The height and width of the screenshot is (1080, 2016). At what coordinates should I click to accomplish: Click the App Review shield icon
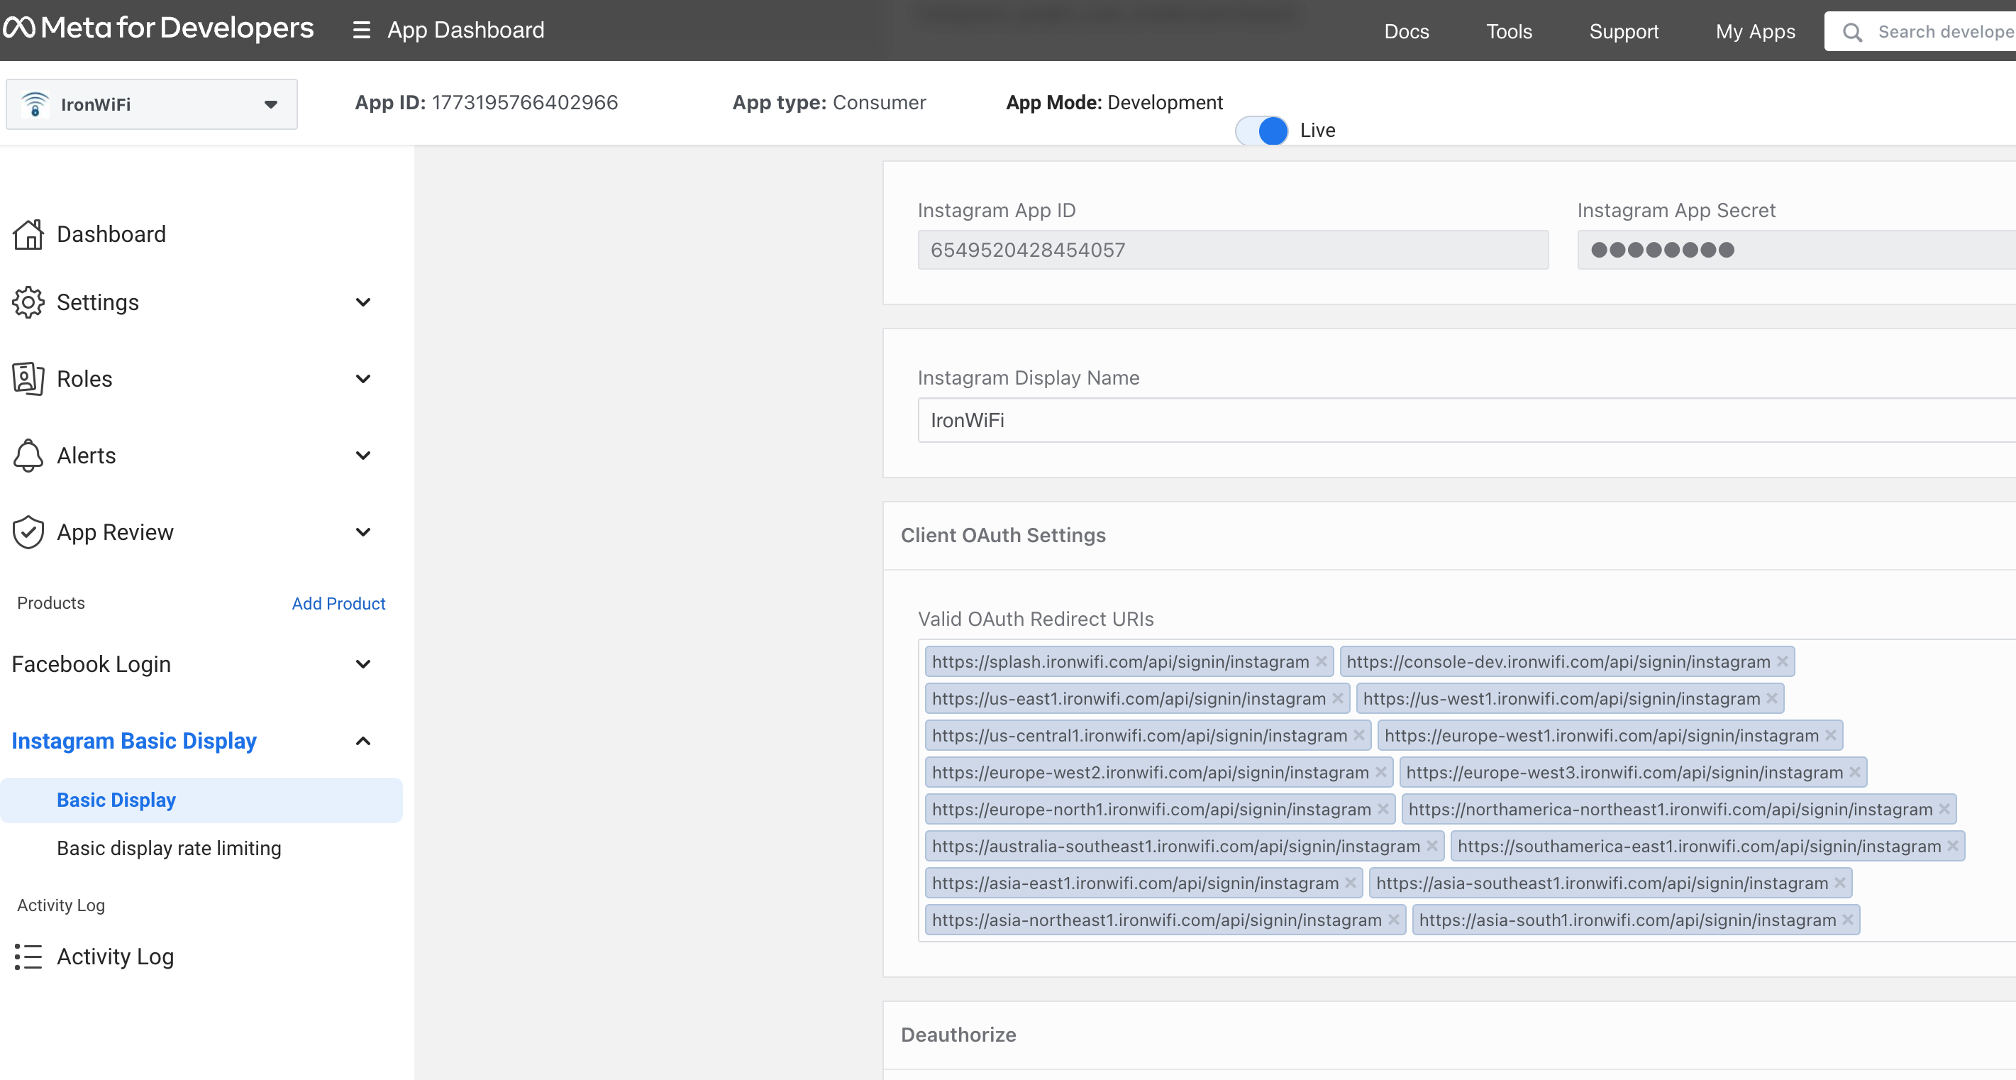point(28,532)
